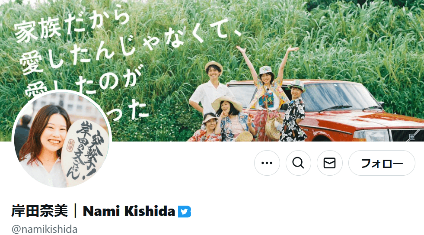The width and height of the screenshot is (424, 235).
Task: Send a direct message via the envelope icon
Action: (x=330, y=163)
